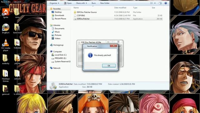Close the Notification dialog with red X
This screenshot has width=200, height=113.
[x=113, y=46]
